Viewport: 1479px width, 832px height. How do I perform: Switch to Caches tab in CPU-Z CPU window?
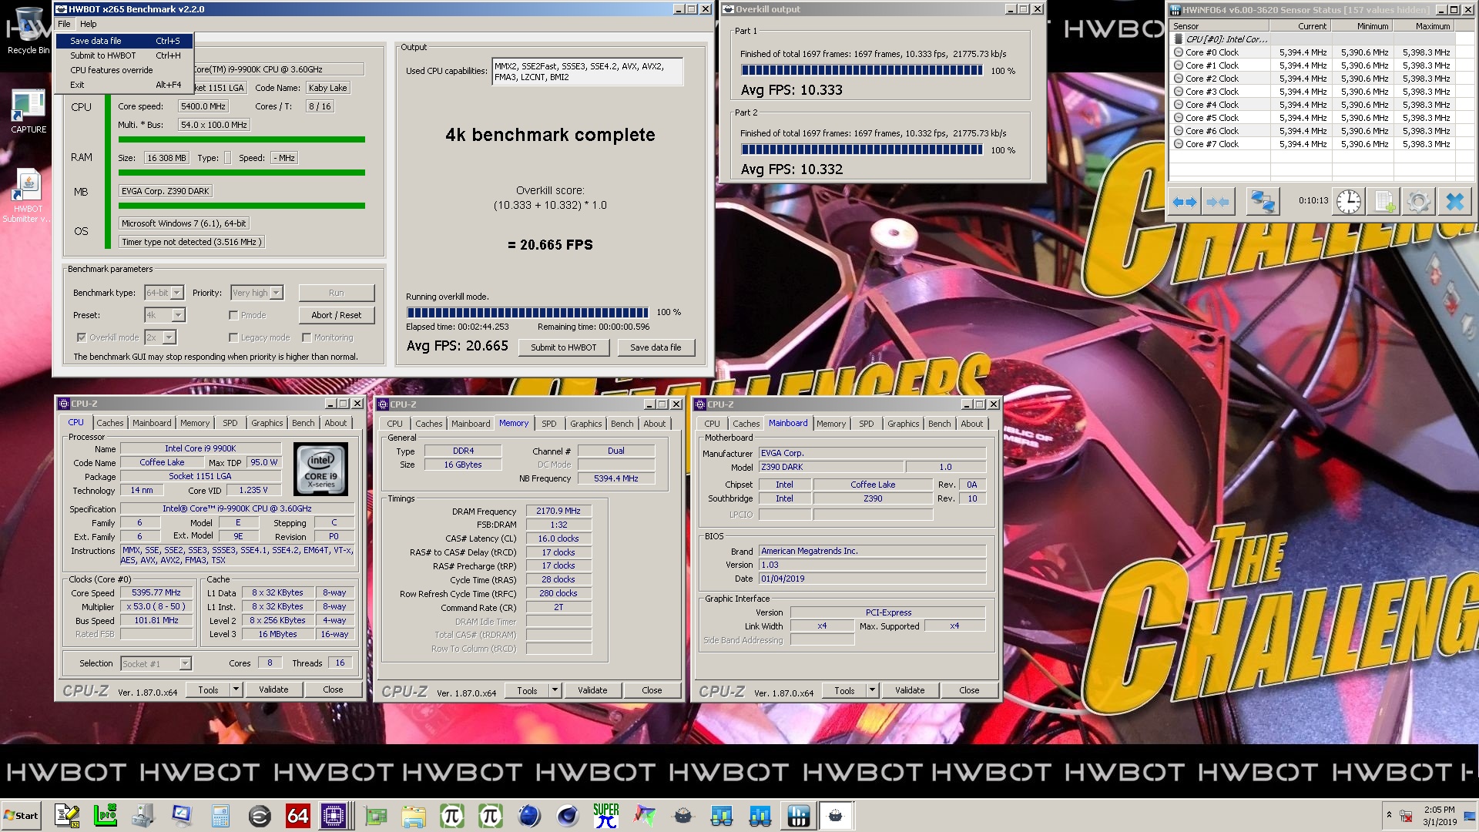(109, 423)
